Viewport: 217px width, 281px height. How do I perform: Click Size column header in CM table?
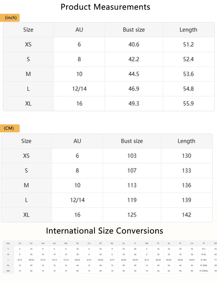point(26,141)
